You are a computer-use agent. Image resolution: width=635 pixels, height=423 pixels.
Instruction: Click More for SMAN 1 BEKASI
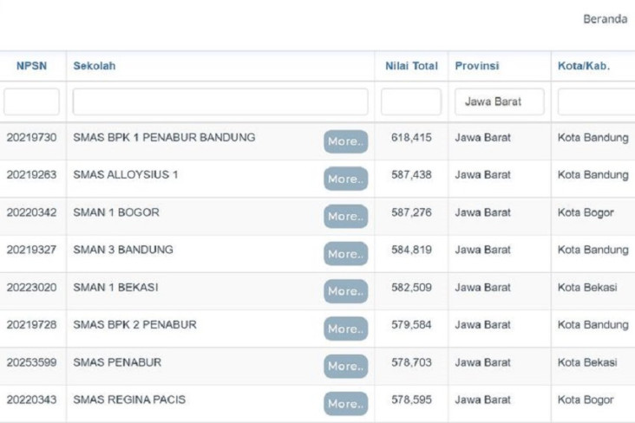(x=346, y=291)
